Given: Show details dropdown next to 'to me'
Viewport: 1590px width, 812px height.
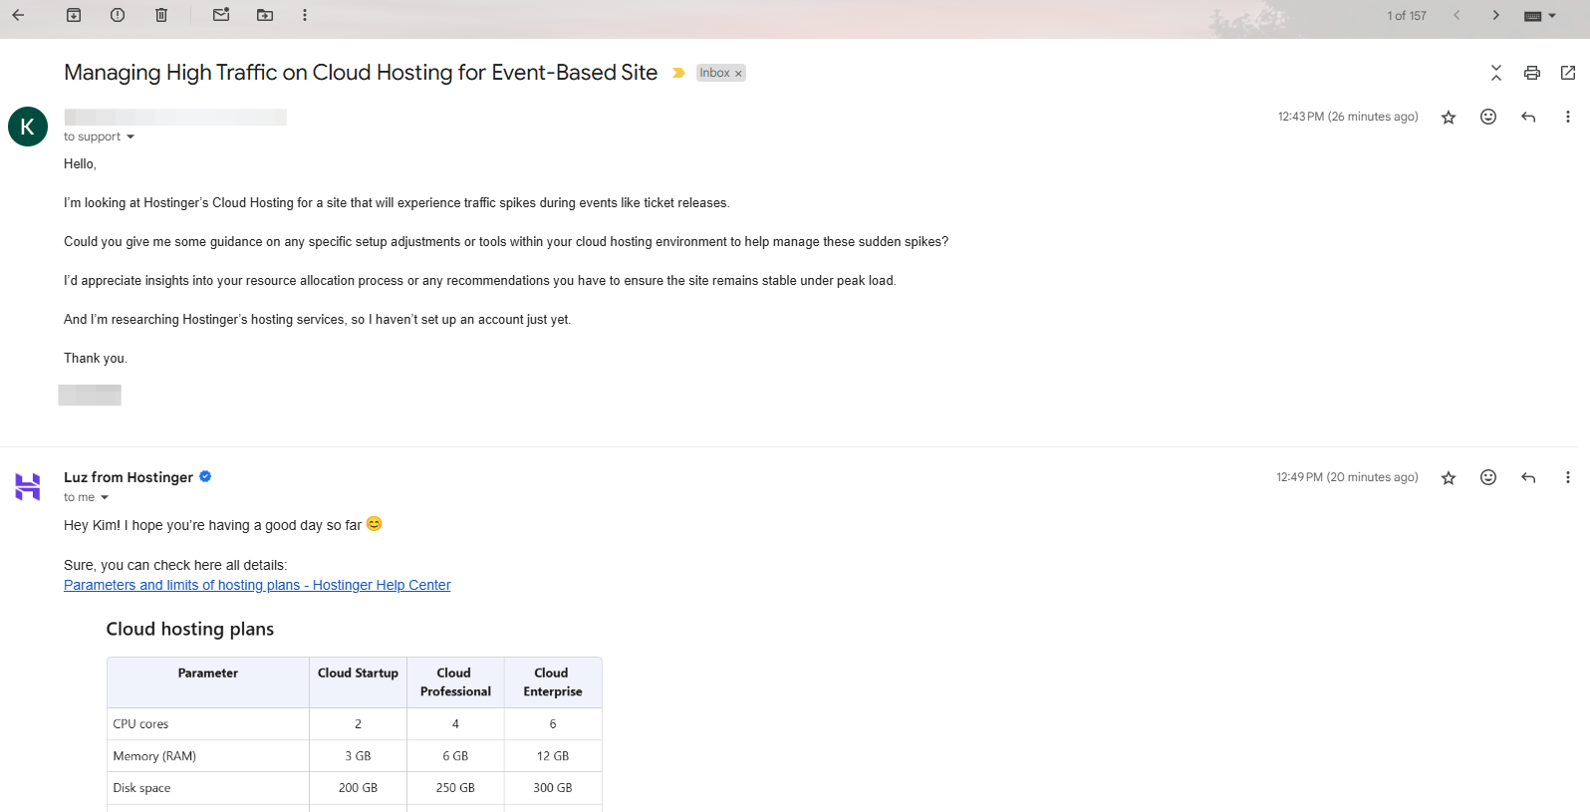Looking at the screenshot, I should [x=105, y=498].
